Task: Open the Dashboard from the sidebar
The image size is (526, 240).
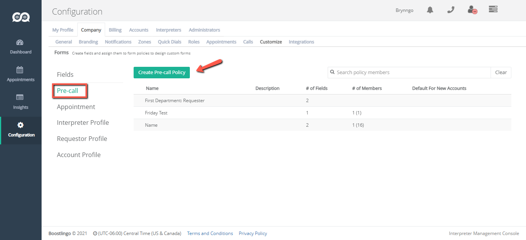Action: pyautogui.click(x=20, y=46)
